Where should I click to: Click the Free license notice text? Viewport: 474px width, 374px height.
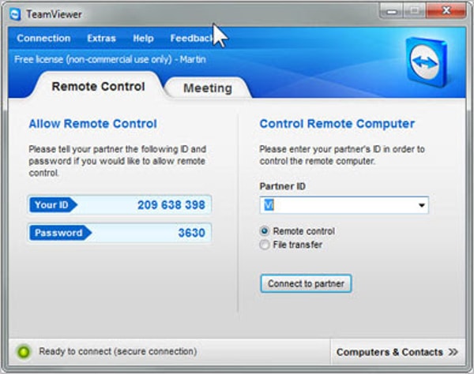110,59
